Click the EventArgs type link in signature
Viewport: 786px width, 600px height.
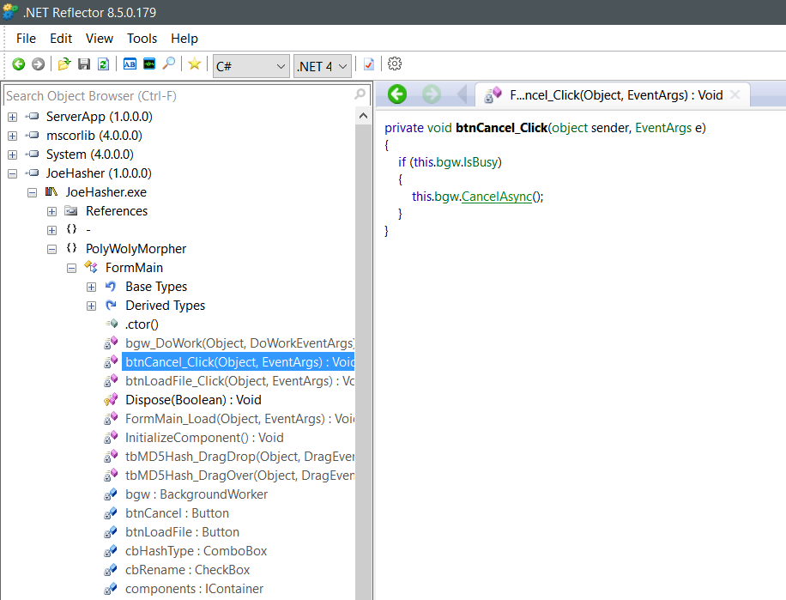point(663,128)
